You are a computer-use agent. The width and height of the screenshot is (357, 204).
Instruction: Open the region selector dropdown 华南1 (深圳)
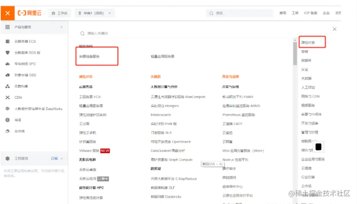pyautogui.click(x=95, y=13)
